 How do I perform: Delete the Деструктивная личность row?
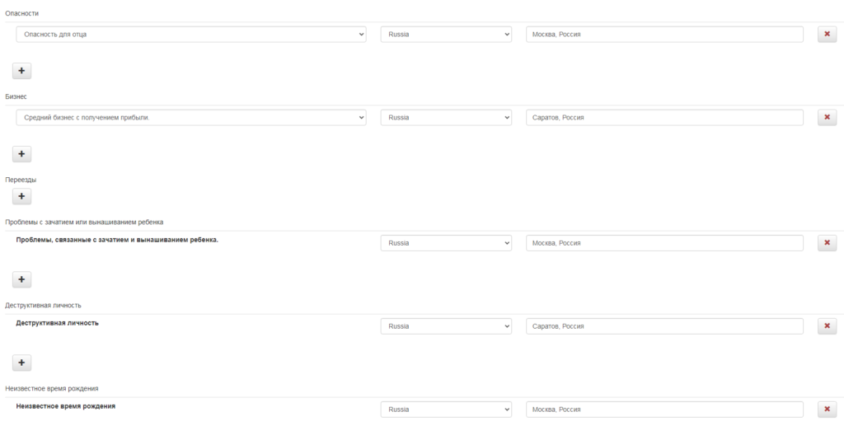[827, 326]
